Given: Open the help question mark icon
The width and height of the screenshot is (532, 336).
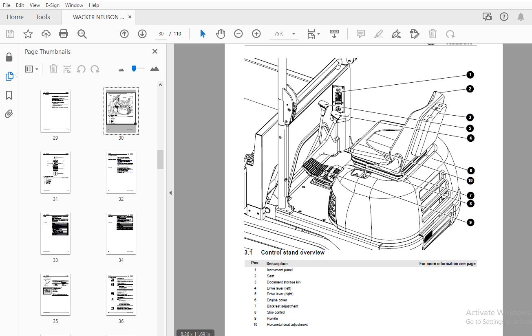Looking at the screenshot, I should coord(504,17).
